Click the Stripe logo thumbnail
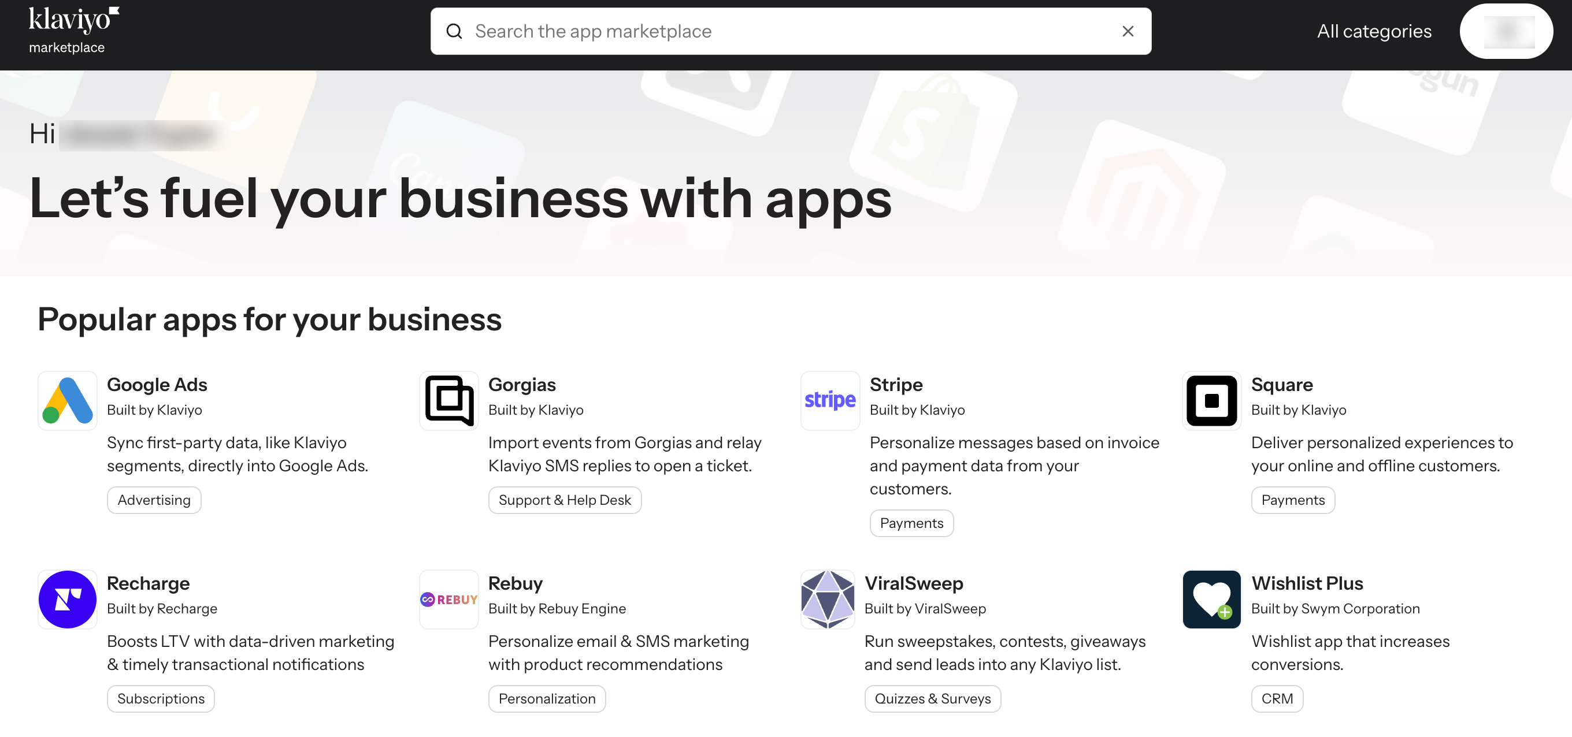1572x737 pixels. coord(830,400)
